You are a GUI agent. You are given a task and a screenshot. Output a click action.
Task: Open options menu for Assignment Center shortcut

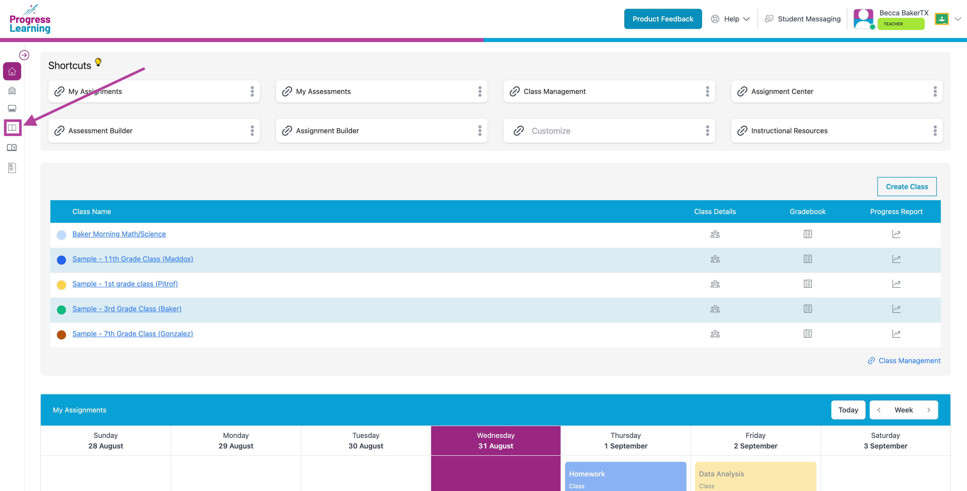click(x=935, y=91)
